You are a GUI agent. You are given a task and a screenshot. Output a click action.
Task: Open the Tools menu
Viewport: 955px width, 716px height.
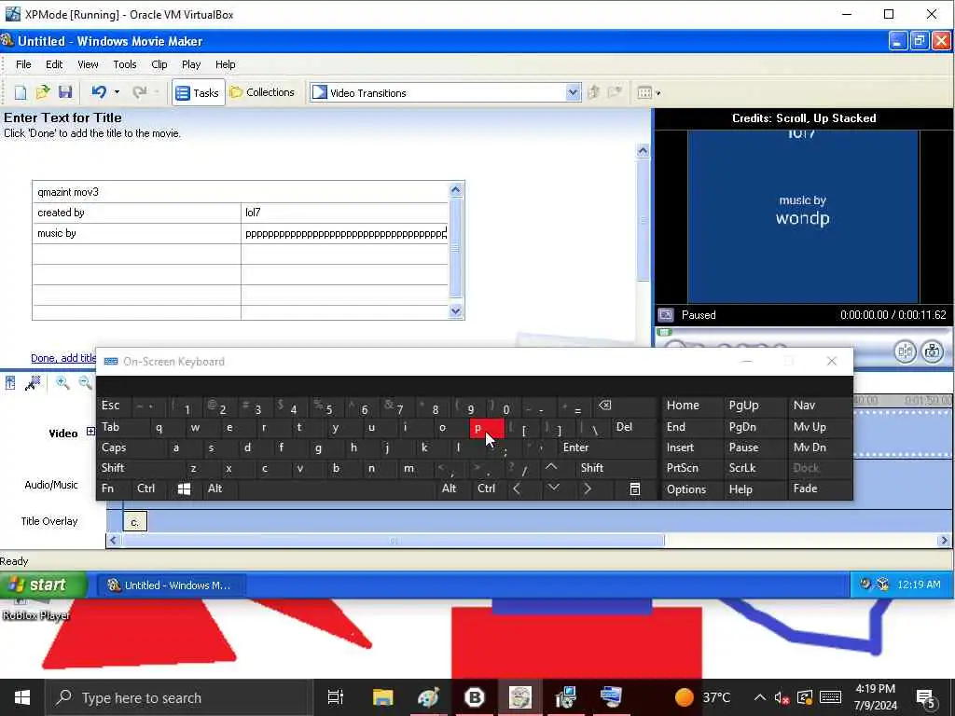[x=124, y=64]
